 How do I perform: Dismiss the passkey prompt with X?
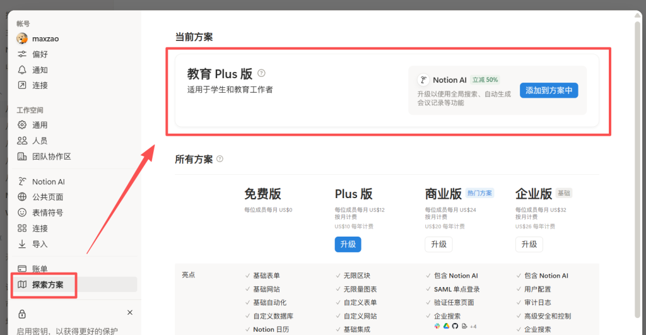(x=130, y=312)
